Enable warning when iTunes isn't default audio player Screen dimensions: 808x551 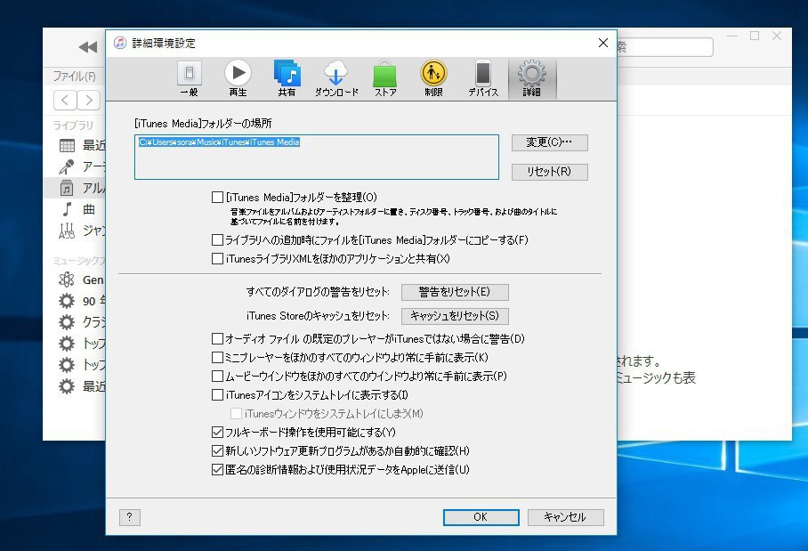pyautogui.click(x=217, y=338)
